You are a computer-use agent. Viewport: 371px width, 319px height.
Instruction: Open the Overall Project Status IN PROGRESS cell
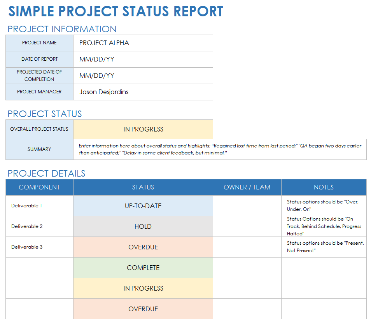143,129
